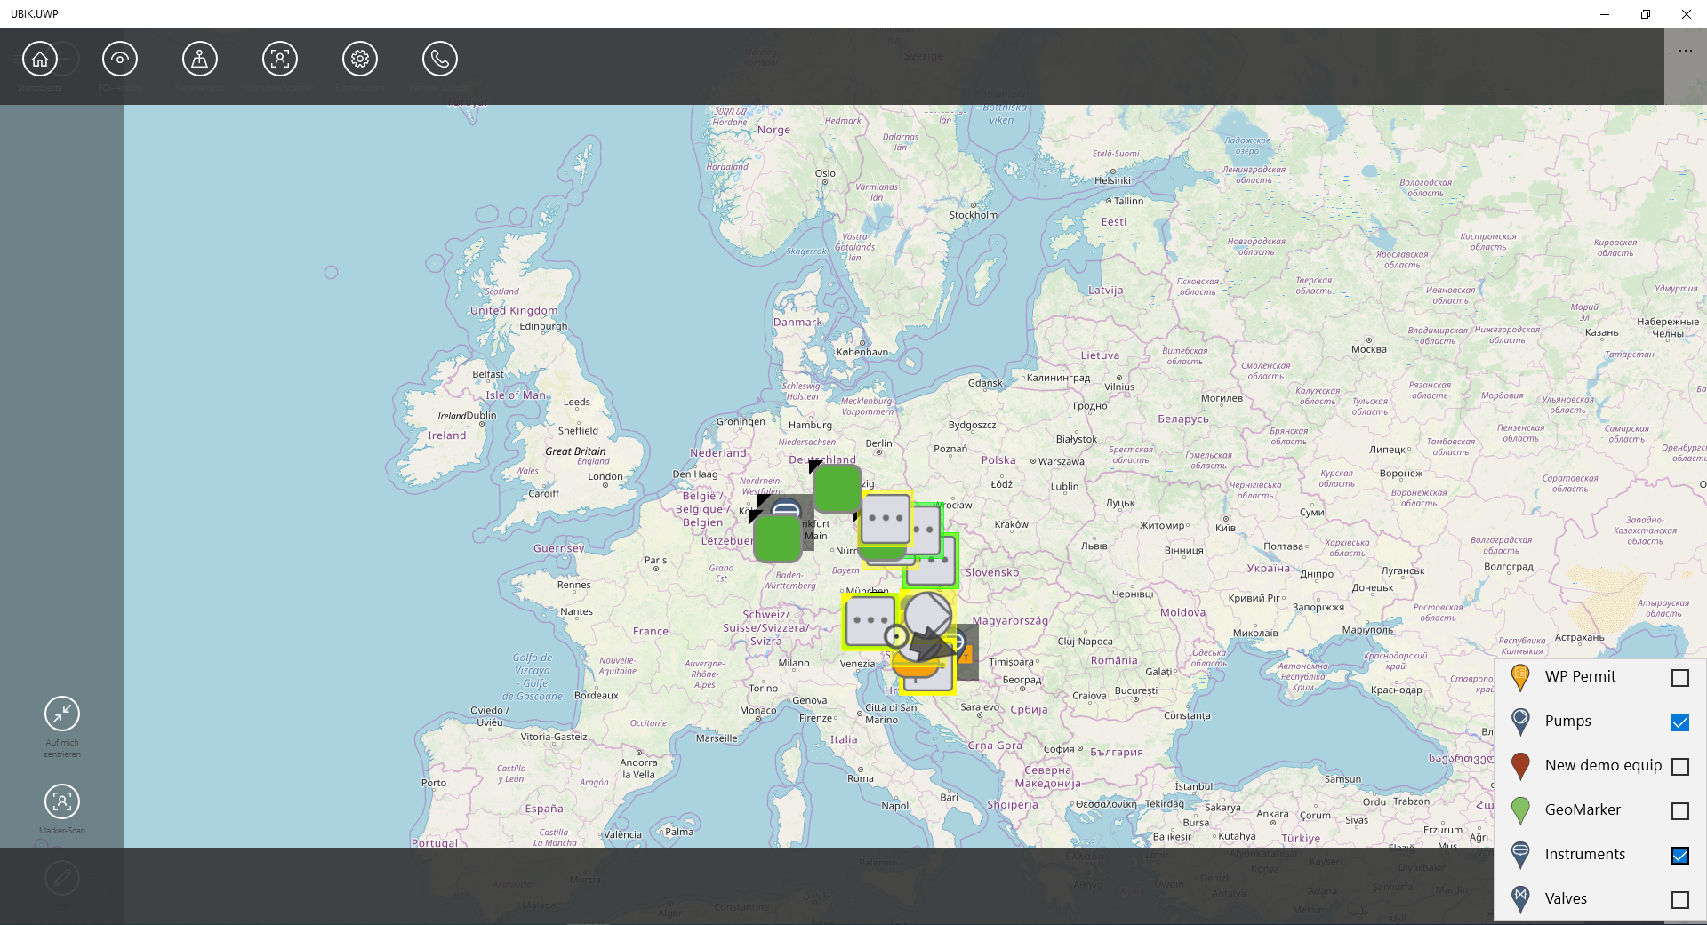1707x925 pixels.
Task: Enable the GeoMarker checkbox
Action: tap(1679, 811)
